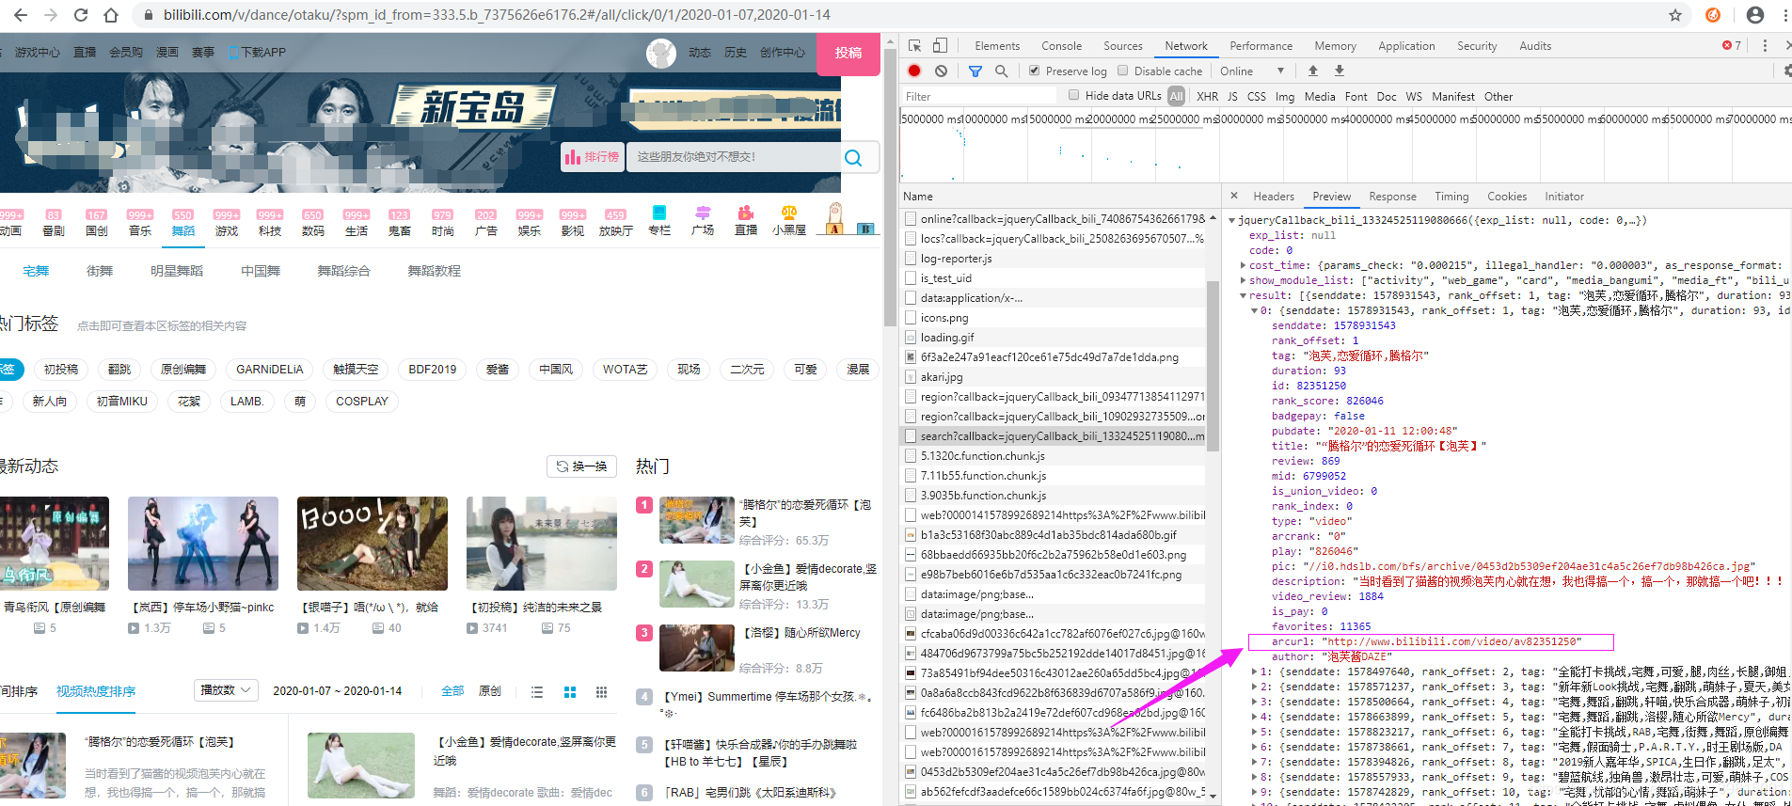1792x806 pixels.
Task: Toggle Preserve log checkbox
Action: pyautogui.click(x=1035, y=71)
